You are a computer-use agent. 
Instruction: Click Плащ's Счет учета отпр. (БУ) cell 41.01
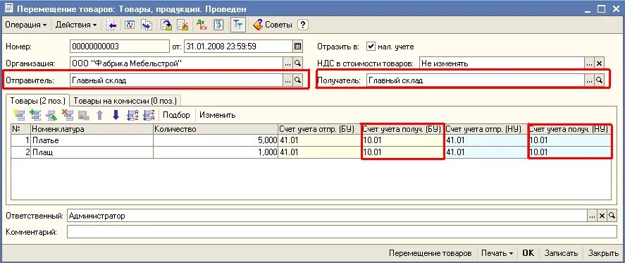[x=319, y=152]
